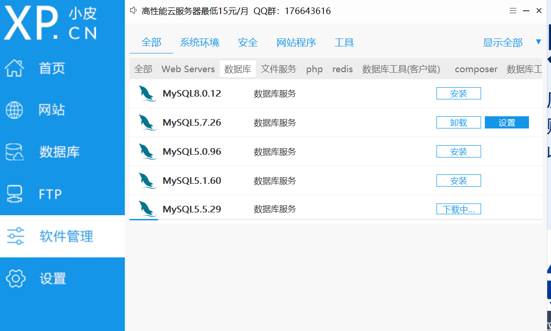Uninstall MySQL5.7.26 with 卸载 button
The image size is (551, 331).
(459, 122)
